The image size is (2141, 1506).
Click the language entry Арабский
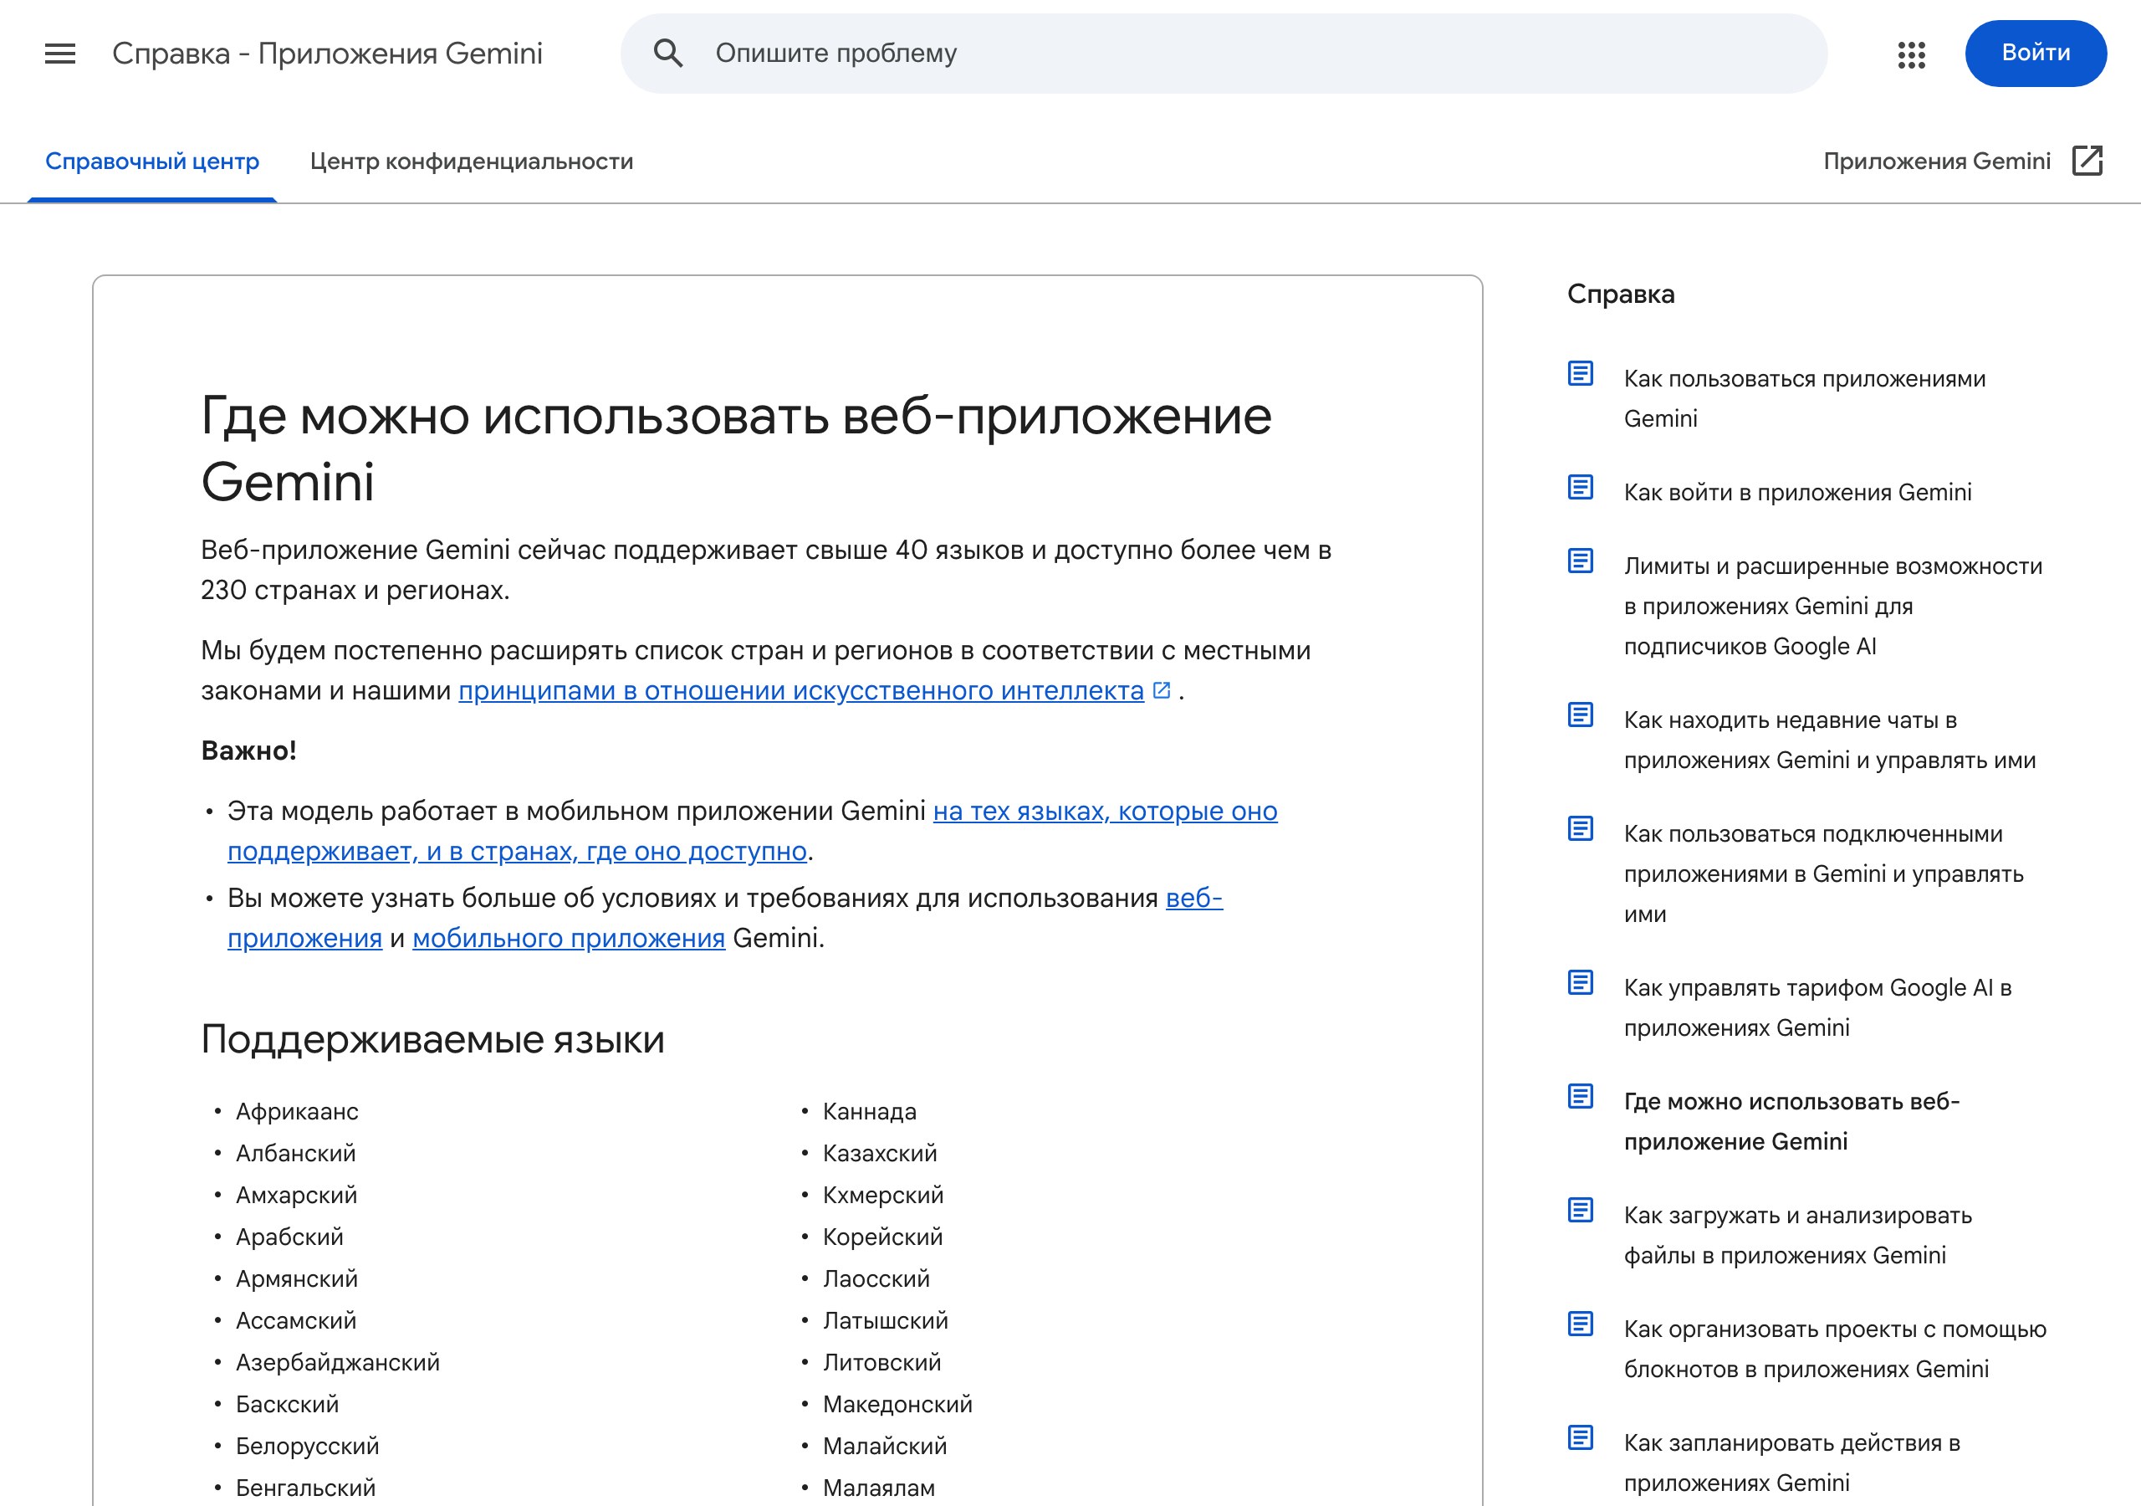(289, 1238)
